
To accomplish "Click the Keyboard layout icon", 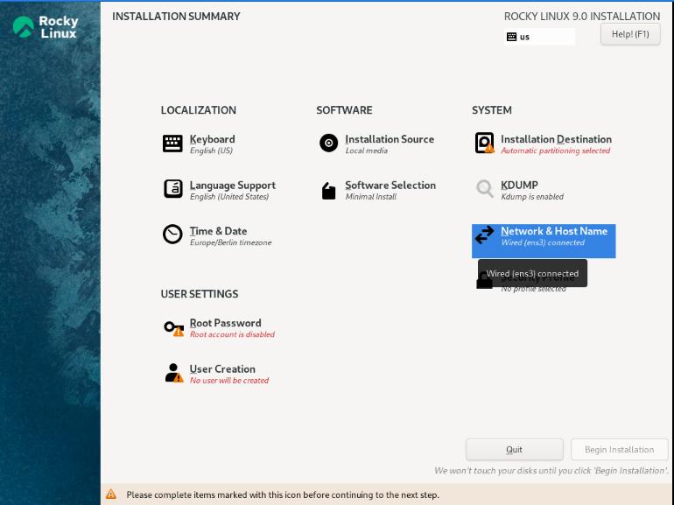I will pos(172,144).
